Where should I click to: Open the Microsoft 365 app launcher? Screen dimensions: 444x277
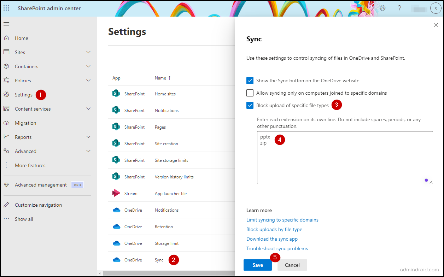coord(6,8)
